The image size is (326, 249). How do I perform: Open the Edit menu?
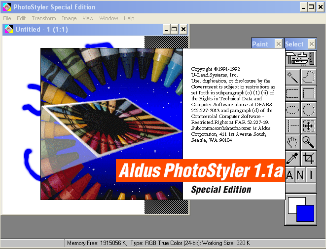[x=21, y=18]
